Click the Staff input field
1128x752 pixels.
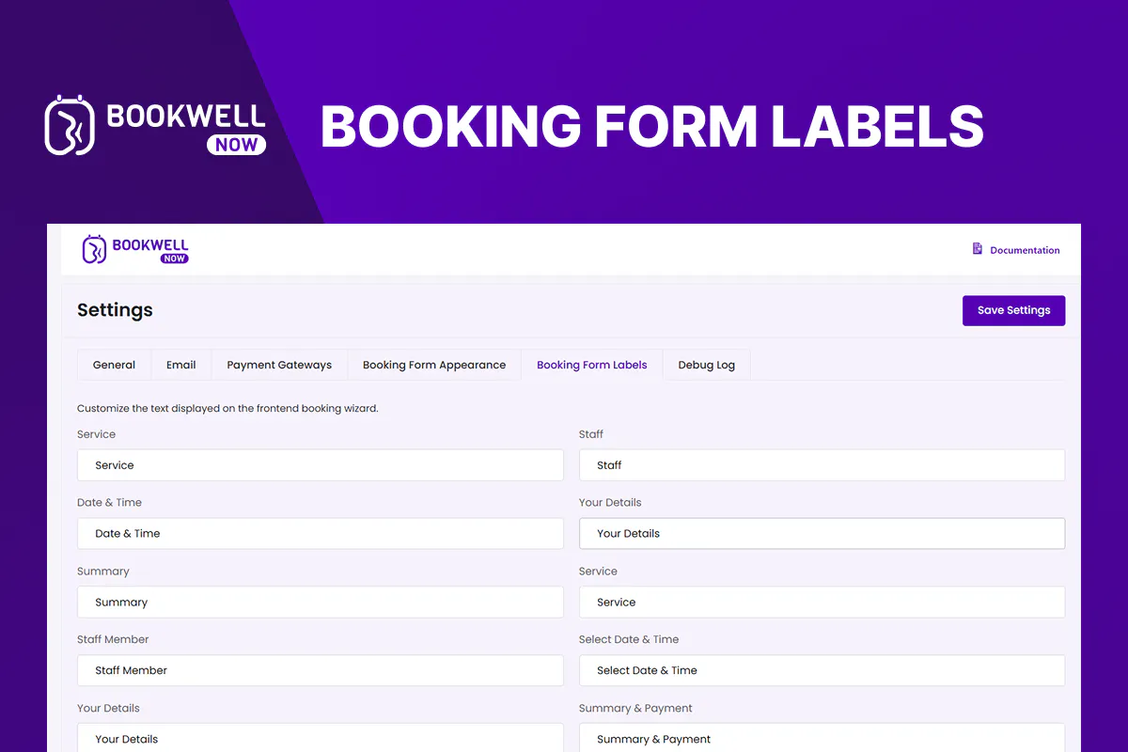pyautogui.click(x=822, y=465)
